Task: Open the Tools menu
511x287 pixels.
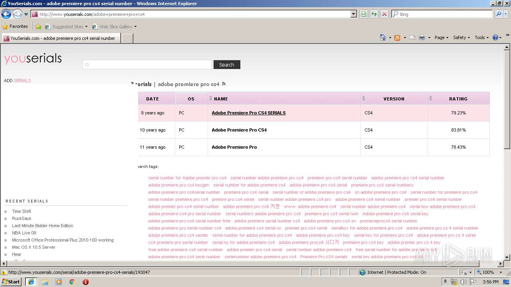Action: (x=481, y=37)
